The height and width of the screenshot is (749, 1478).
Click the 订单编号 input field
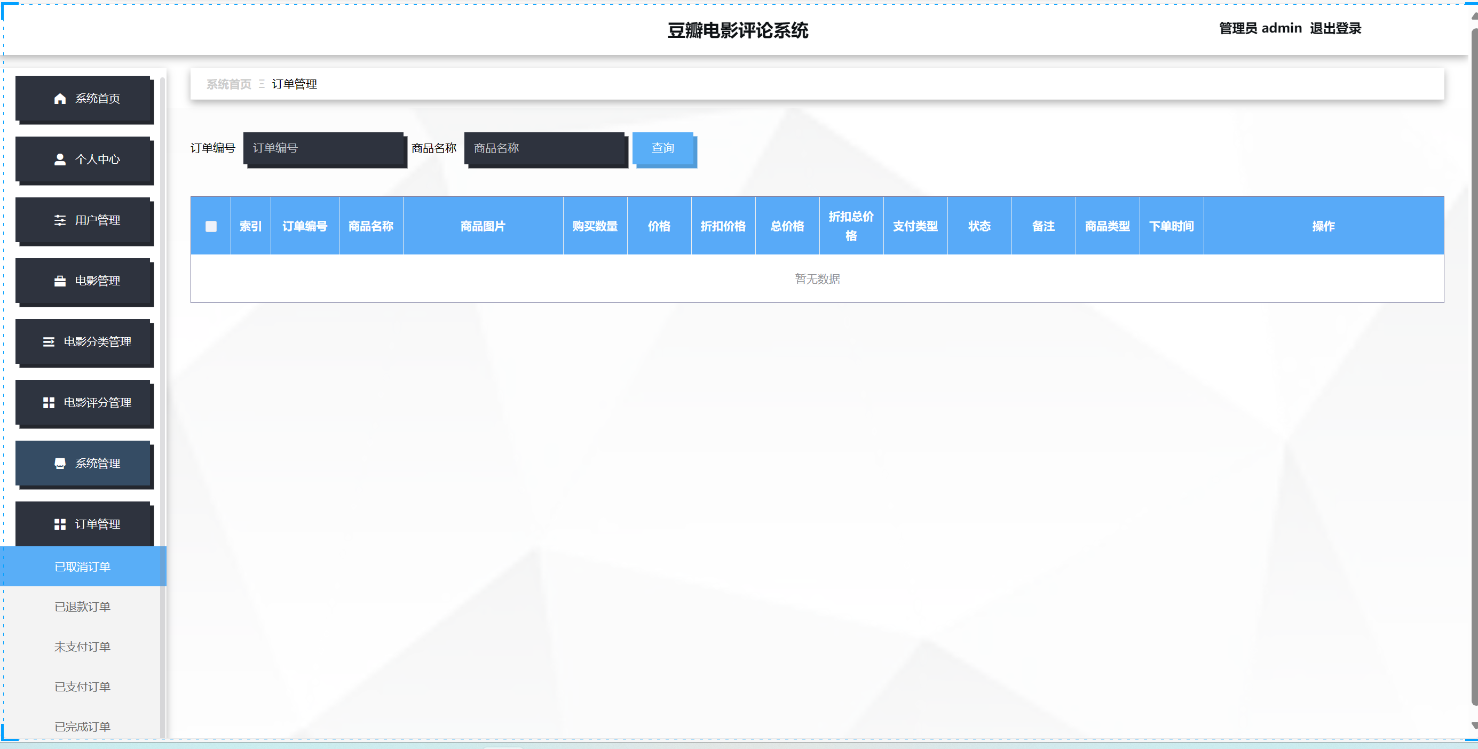323,148
